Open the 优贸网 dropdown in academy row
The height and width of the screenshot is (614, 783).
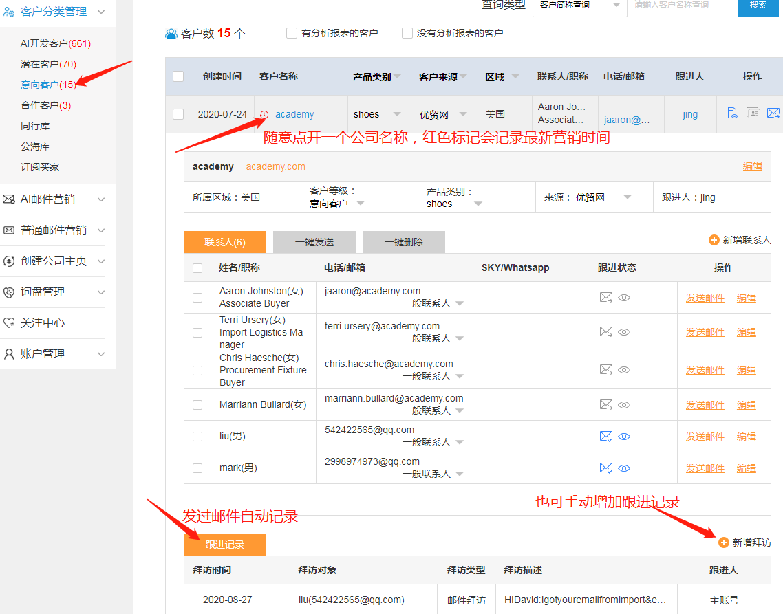(x=463, y=114)
